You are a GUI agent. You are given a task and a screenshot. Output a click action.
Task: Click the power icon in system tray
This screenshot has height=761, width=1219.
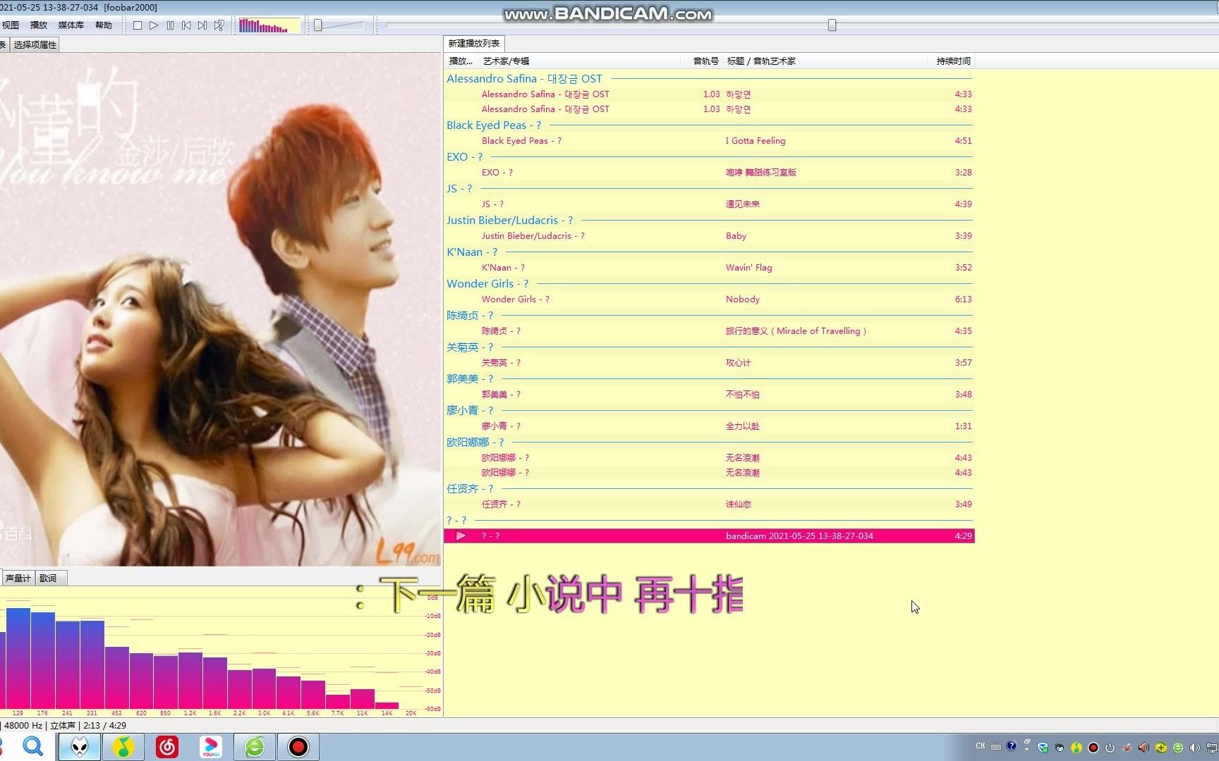(1110, 748)
